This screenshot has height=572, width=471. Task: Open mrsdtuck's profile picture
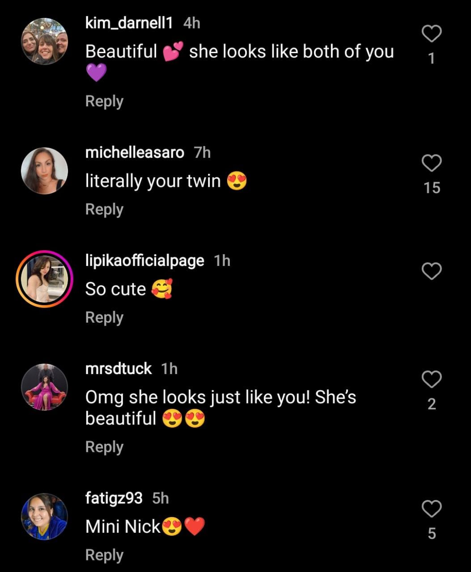pos(45,387)
